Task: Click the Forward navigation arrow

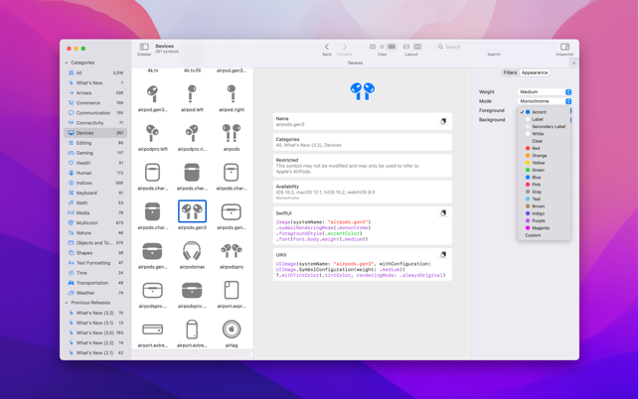Action: 345,47
